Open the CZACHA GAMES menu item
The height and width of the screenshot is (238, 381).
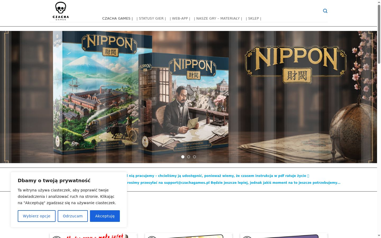pos(117,19)
